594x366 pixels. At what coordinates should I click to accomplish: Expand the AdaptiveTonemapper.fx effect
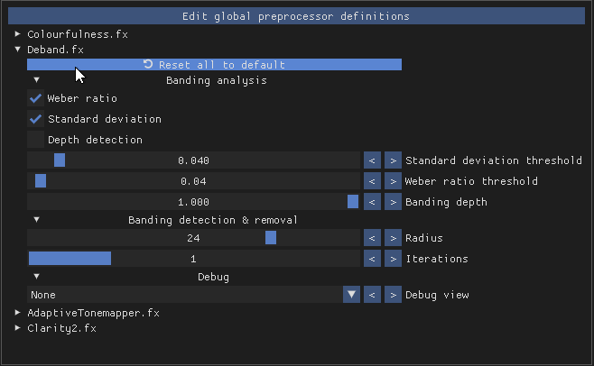[x=18, y=313]
